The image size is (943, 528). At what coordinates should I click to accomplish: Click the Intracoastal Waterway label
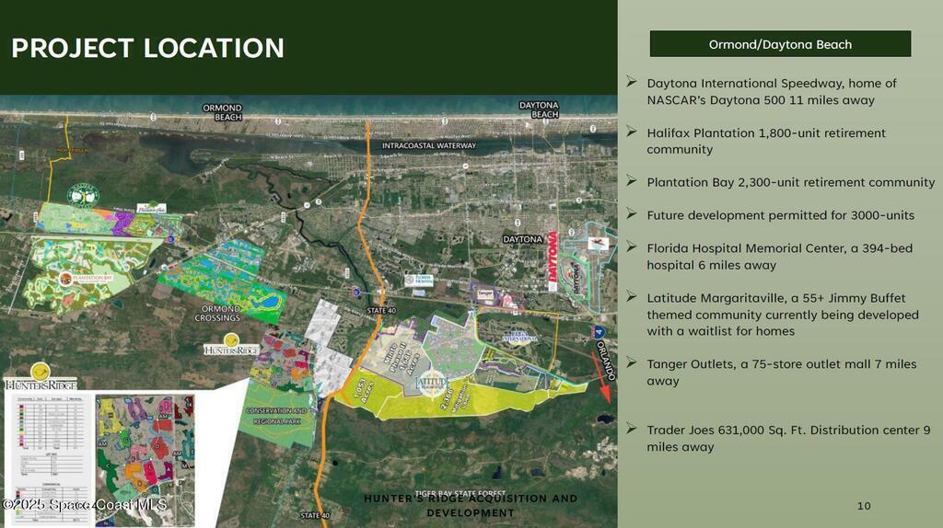[430, 145]
